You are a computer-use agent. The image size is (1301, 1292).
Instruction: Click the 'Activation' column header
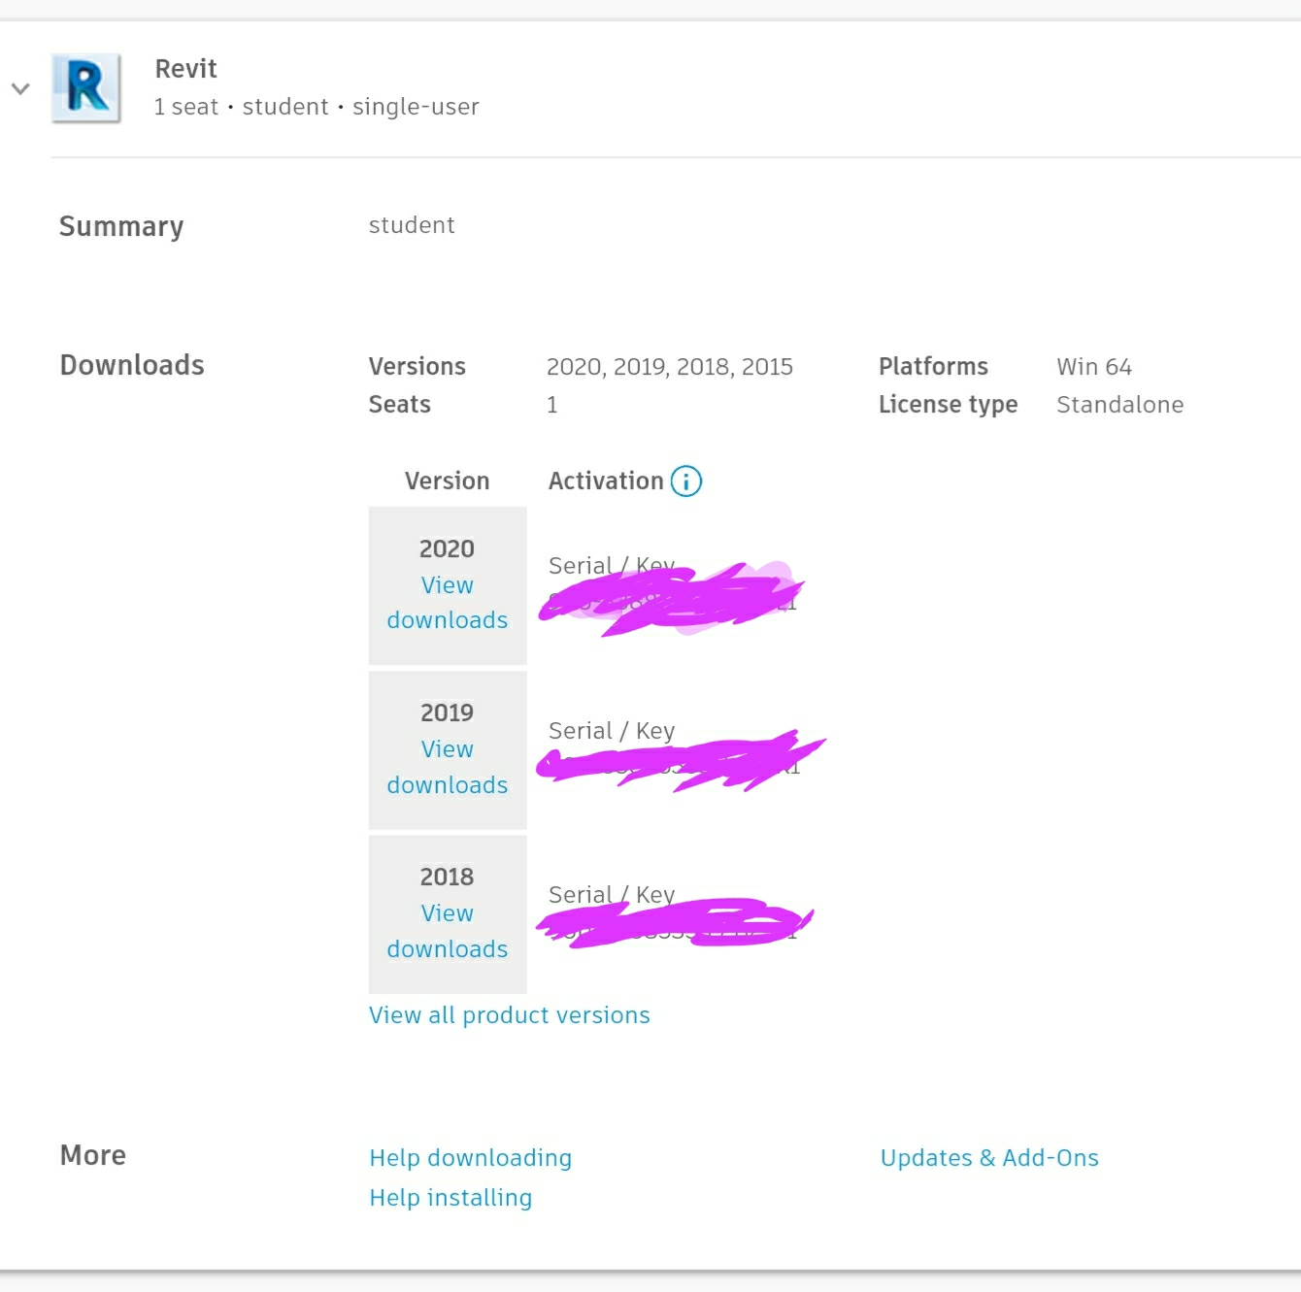click(606, 481)
